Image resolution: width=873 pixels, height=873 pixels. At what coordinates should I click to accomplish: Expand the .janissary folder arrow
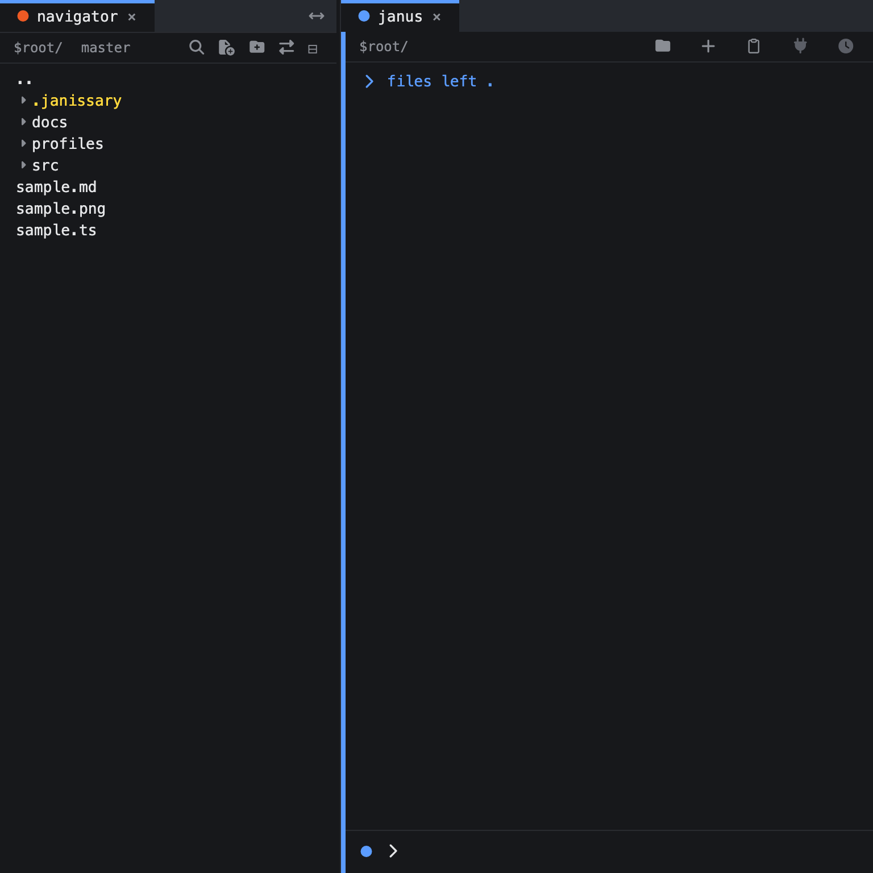(23, 100)
